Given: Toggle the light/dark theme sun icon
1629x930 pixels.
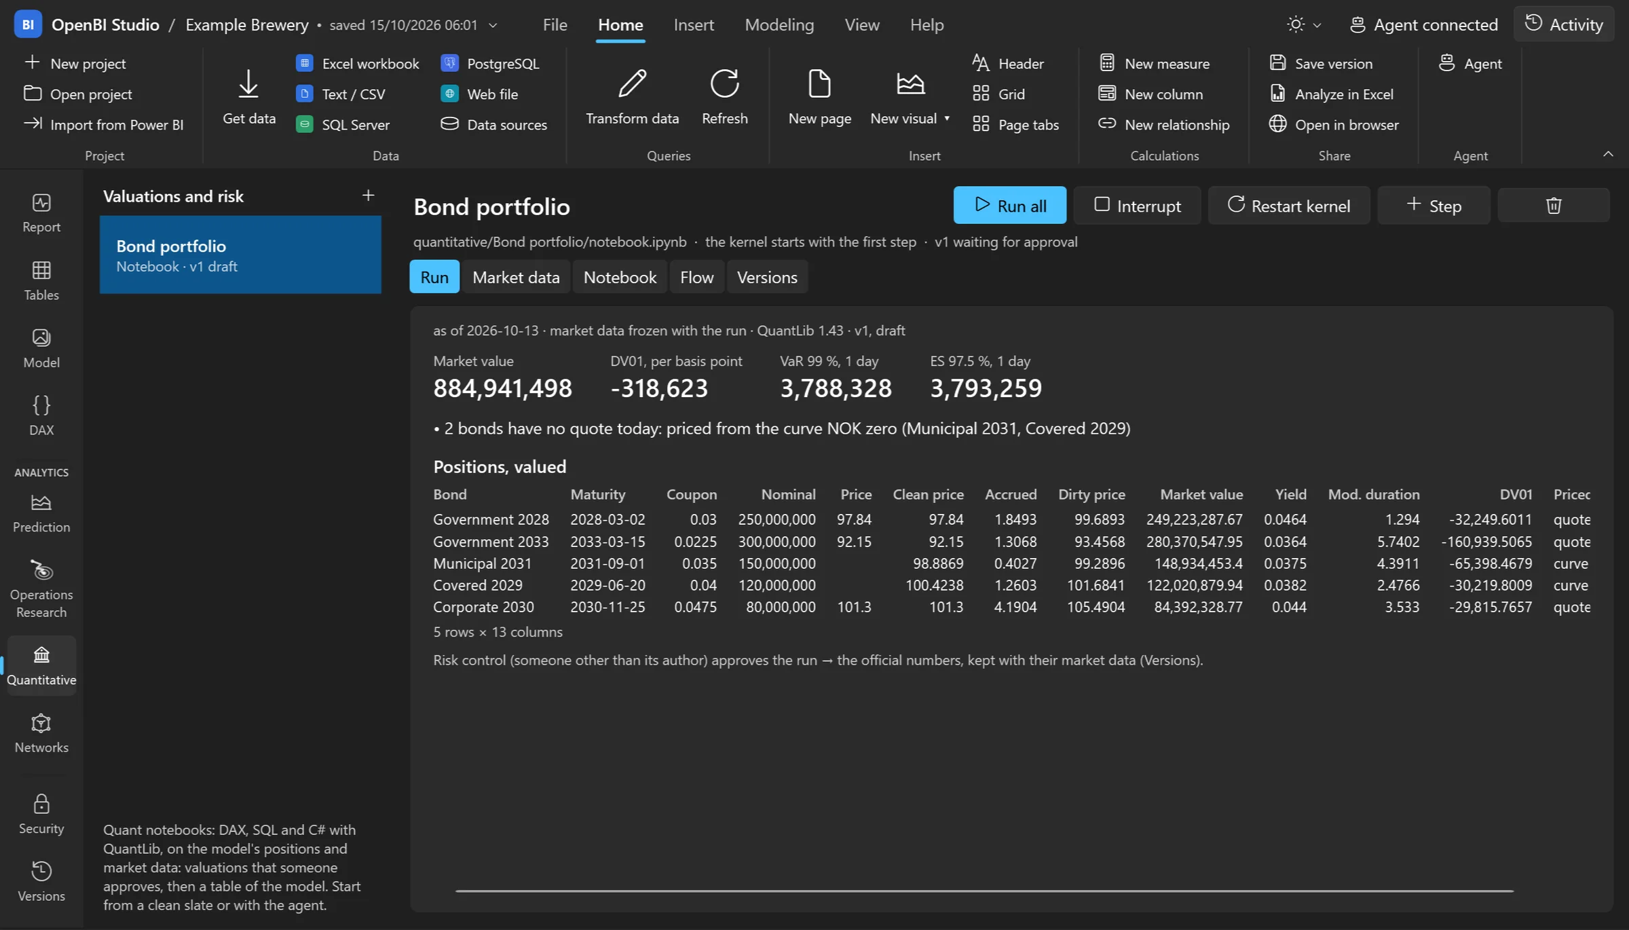Looking at the screenshot, I should 1295,25.
